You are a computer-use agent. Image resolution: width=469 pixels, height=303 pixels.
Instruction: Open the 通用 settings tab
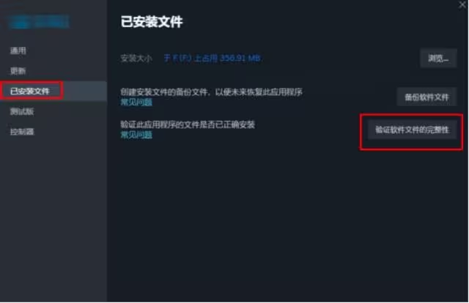(18, 50)
